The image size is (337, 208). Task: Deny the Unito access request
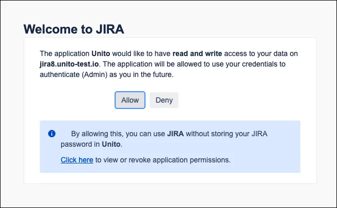click(x=164, y=100)
